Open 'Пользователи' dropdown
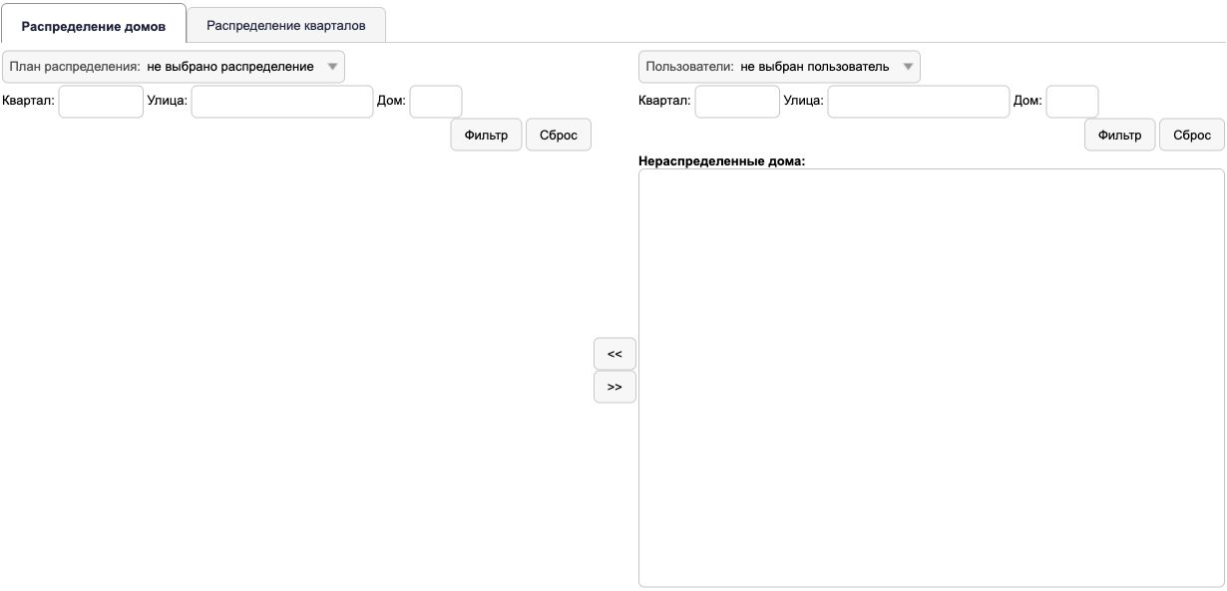The height and width of the screenshot is (591, 1227). click(x=779, y=67)
